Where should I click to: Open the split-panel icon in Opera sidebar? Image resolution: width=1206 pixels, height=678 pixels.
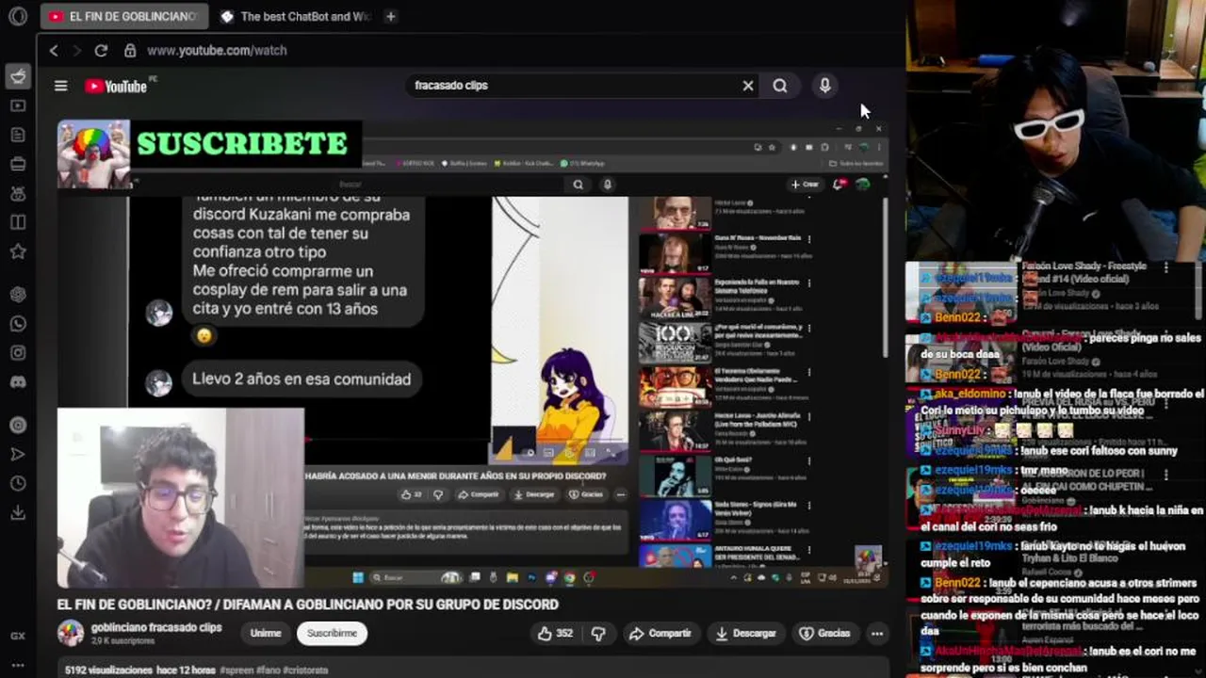click(18, 222)
